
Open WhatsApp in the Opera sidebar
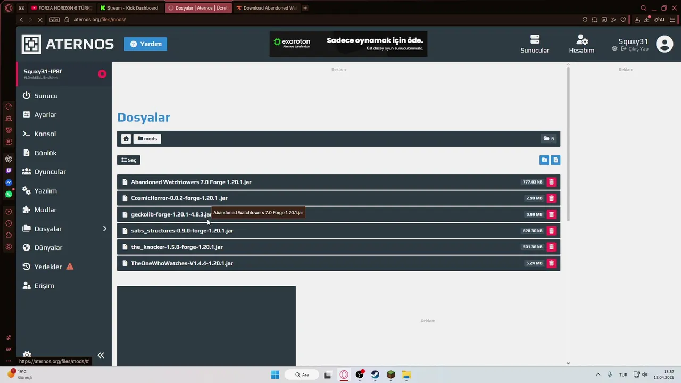pos(9,194)
